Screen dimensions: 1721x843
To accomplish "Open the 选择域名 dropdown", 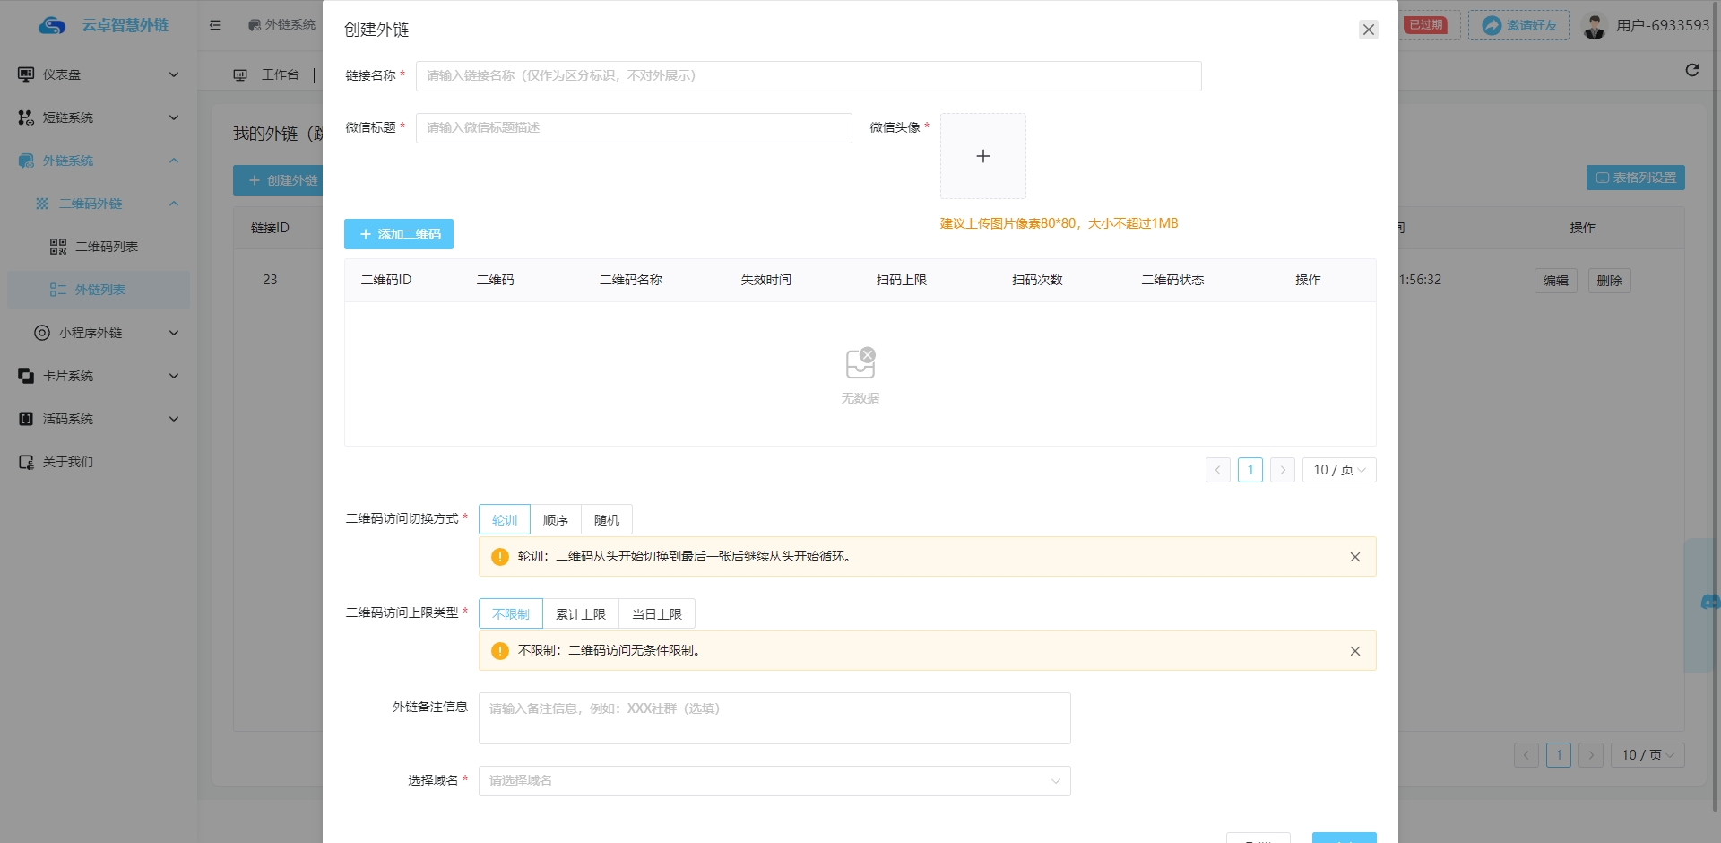I will (x=774, y=781).
